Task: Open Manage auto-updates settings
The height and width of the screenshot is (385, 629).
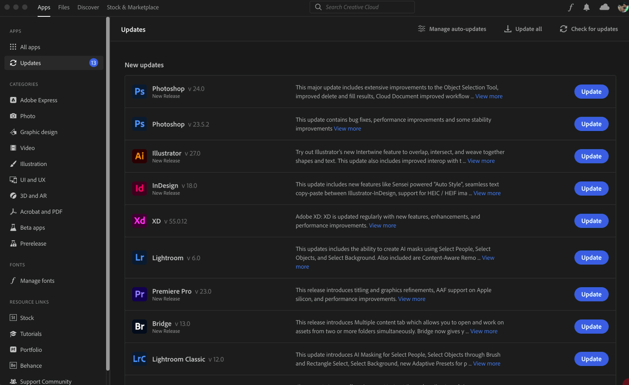Action: coord(452,29)
